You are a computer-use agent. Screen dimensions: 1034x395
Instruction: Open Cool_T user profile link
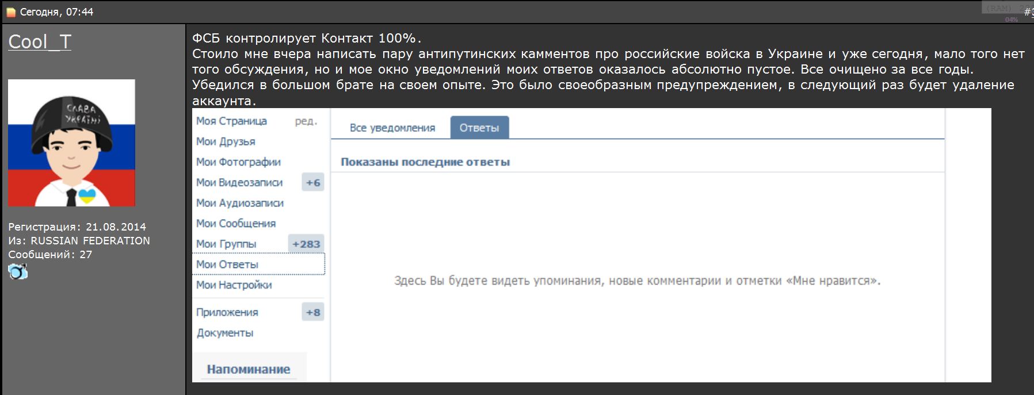(x=40, y=42)
